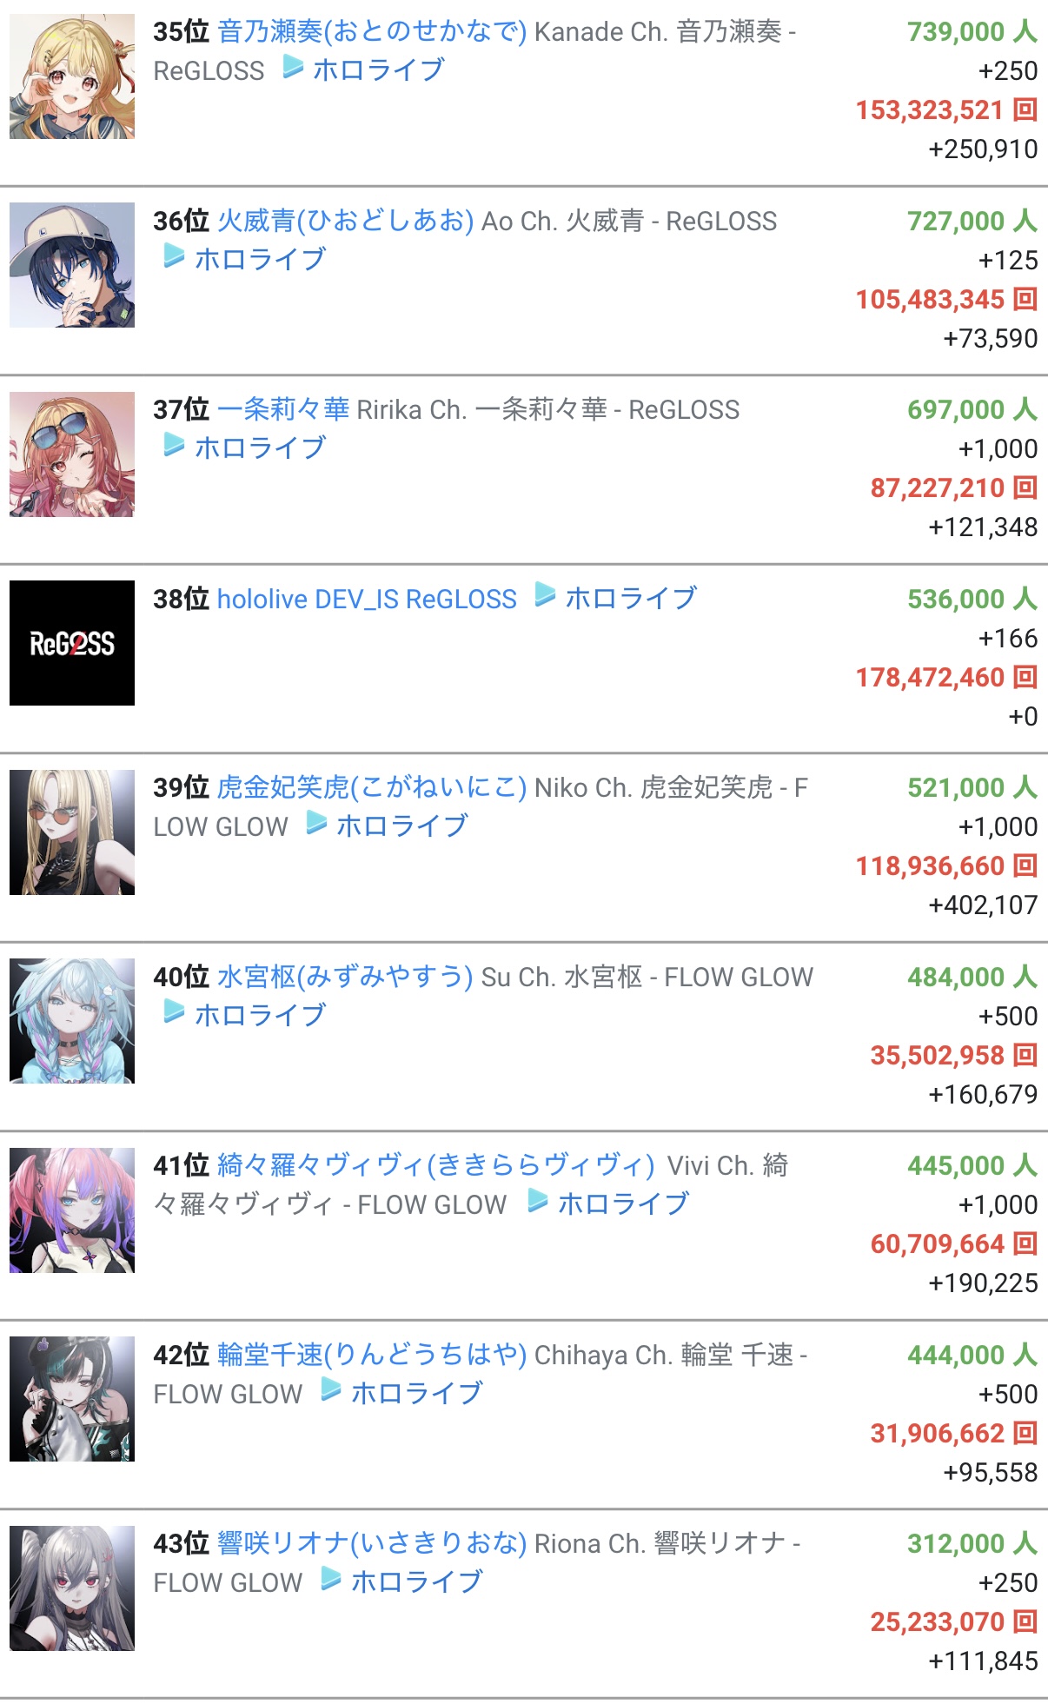
Task: Click 水宮枢 light-blue haired avatar
Action: [x=72, y=1021]
